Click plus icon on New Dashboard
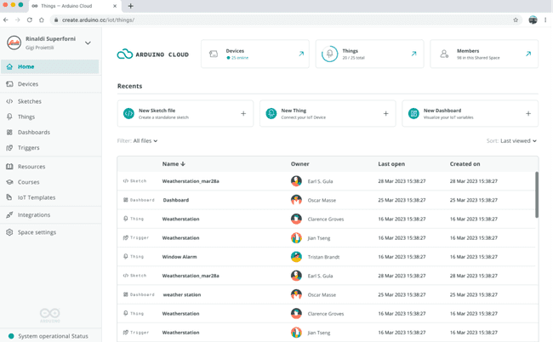553x342 pixels. [528, 113]
